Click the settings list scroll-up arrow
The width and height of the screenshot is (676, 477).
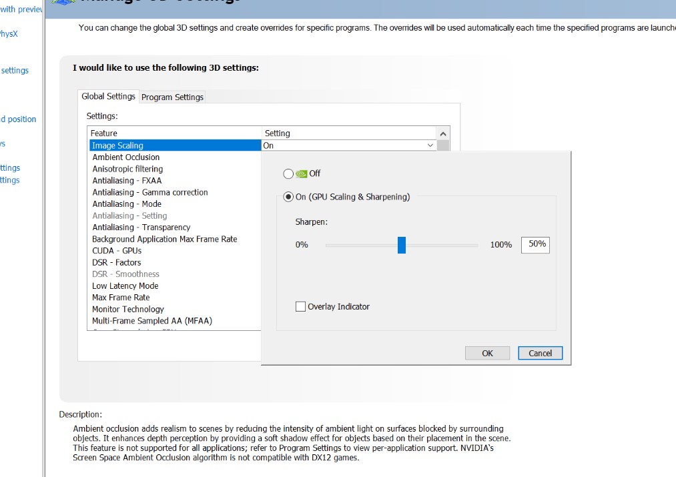pyautogui.click(x=442, y=133)
